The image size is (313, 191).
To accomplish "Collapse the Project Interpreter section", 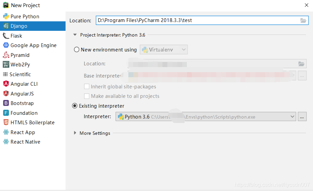I will (x=75, y=35).
